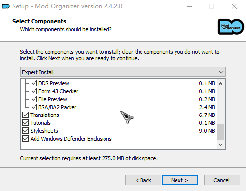Uncheck Add Windows Defender Exclusions
This screenshot has height=191, width=246.
click(25, 139)
